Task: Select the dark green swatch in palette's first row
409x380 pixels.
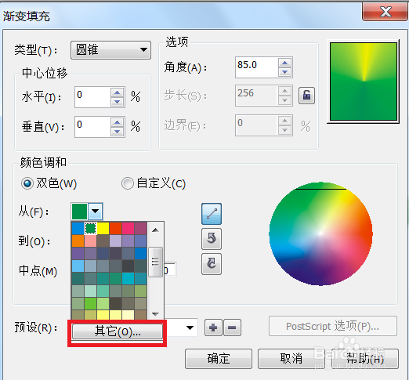Action: (x=90, y=229)
